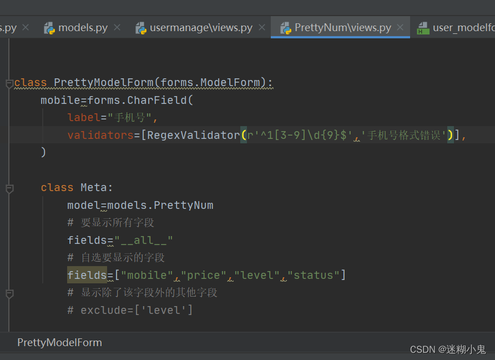
Task: Click the mobile=forms.CharField( line
Action: click(117, 100)
